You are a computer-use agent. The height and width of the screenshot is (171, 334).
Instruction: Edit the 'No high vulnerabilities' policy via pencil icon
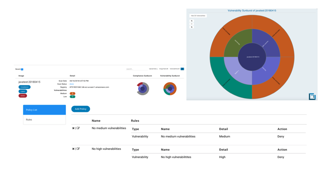coord(78,149)
